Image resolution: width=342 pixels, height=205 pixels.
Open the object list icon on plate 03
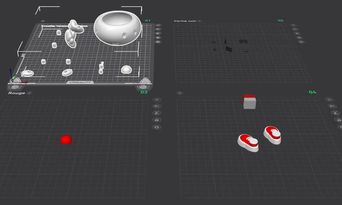pos(157,106)
